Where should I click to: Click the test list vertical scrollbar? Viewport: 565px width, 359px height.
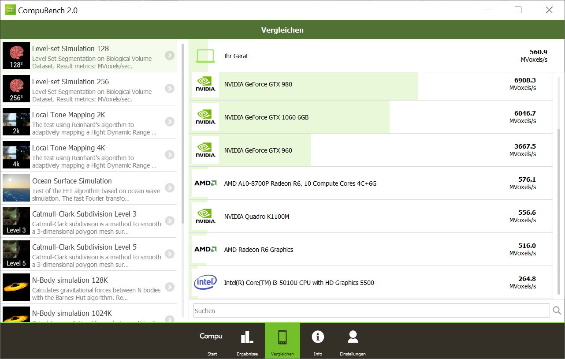pos(183,132)
